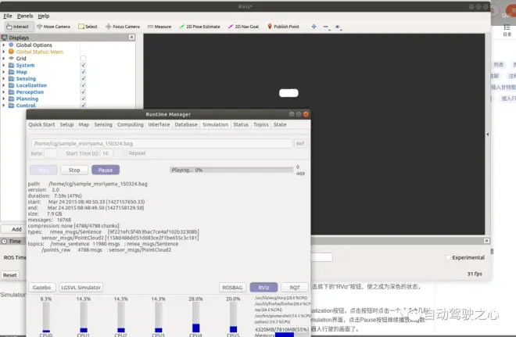516x337 pixels.
Task: Switch to the Topics tab
Action: (261, 125)
